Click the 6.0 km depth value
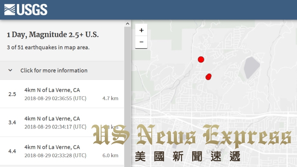 click(110, 156)
